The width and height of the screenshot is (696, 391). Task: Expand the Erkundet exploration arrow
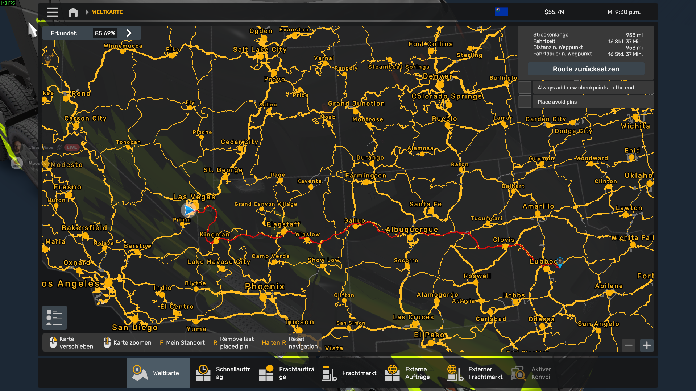[129, 33]
